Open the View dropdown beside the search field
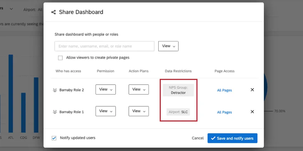This screenshot has height=151, width=303. click(x=168, y=46)
